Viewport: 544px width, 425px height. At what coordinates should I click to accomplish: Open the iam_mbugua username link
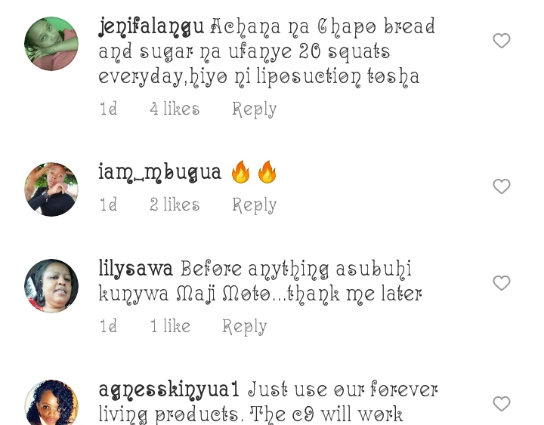click(x=160, y=173)
